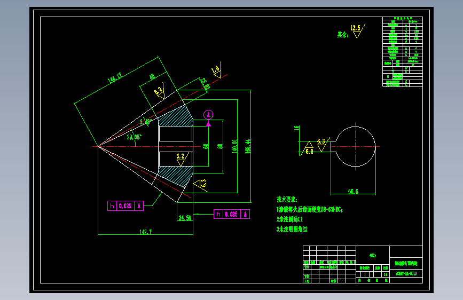Viewport: 463px width, 300px height.
Task: Click the 46 face width dimension
Action: click(152, 77)
